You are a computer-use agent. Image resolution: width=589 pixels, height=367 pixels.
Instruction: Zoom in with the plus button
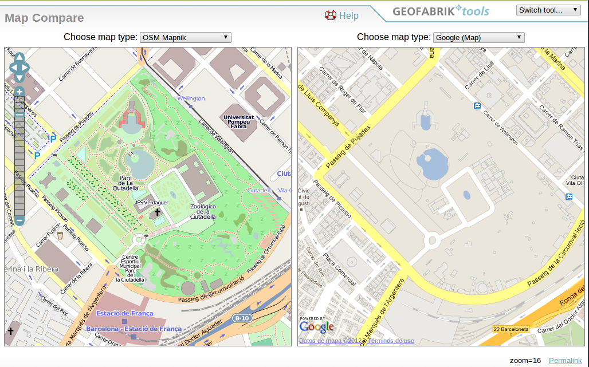tap(19, 92)
